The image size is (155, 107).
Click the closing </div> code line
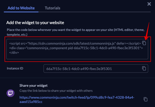(14, 52)
